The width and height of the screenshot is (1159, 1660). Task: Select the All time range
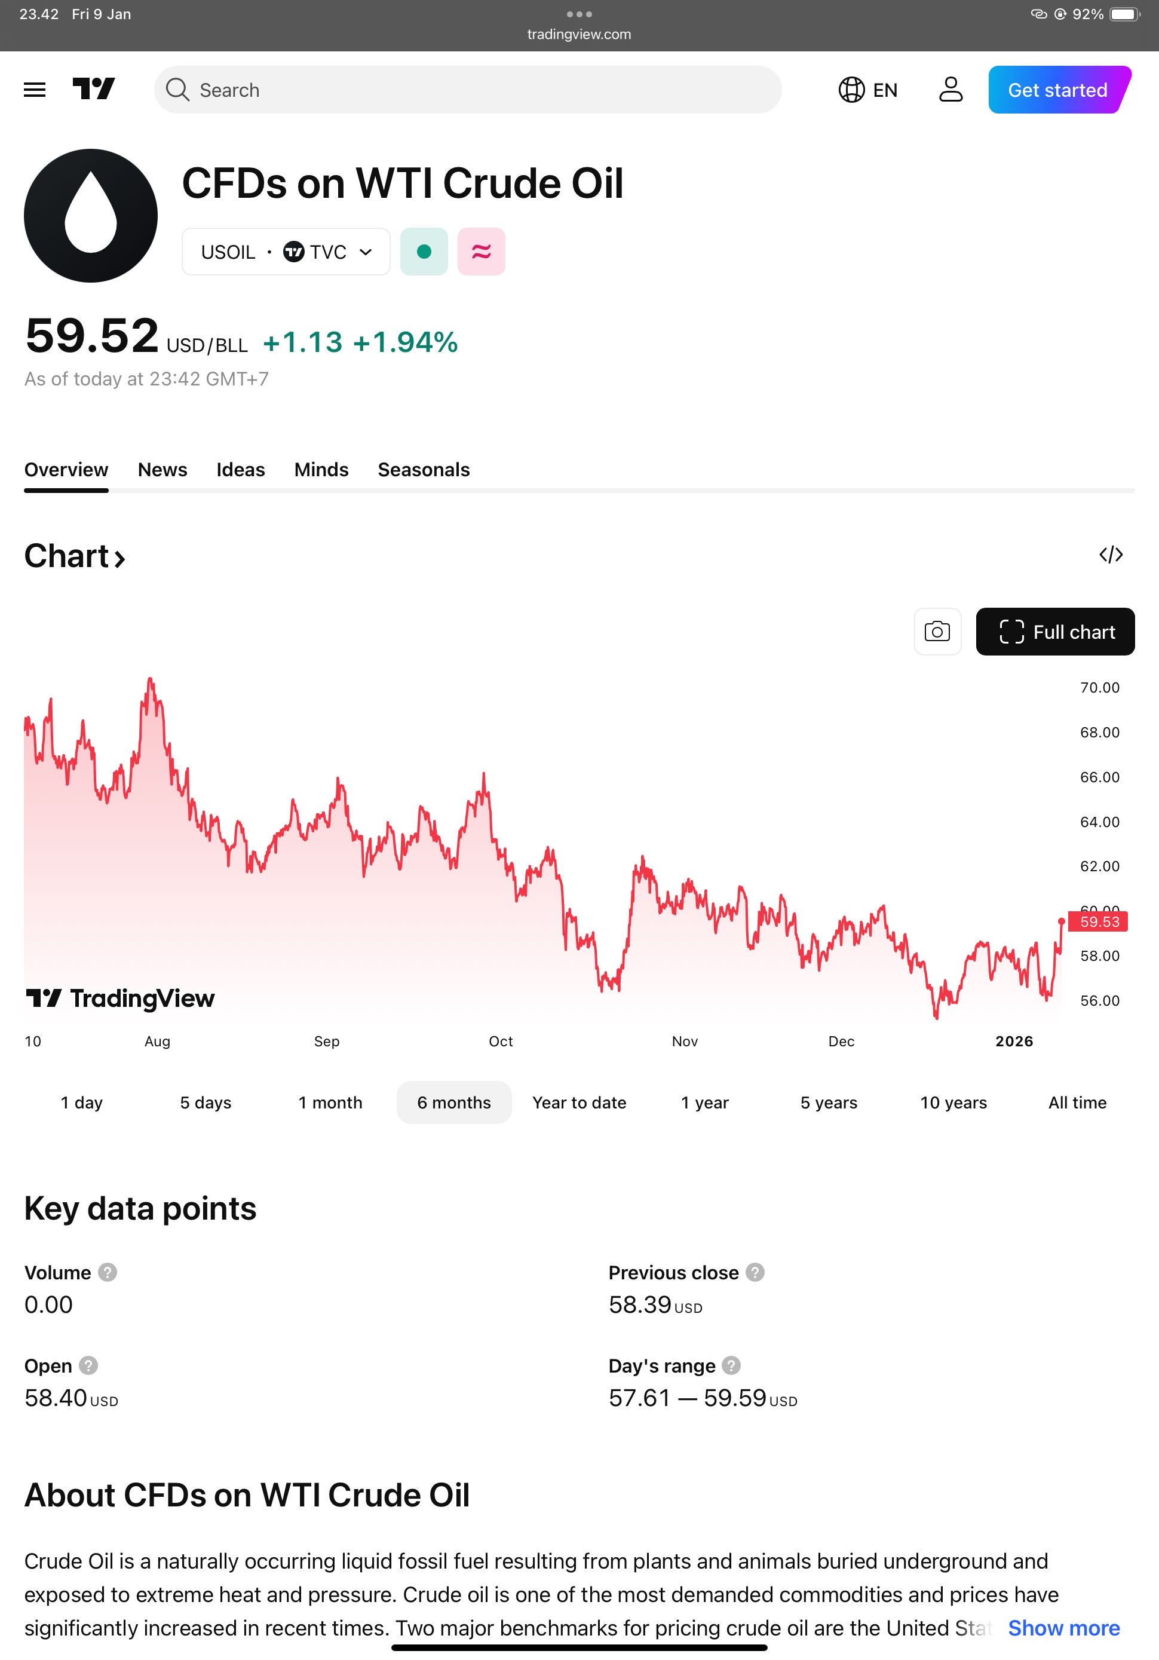tap(1077, 1102)
